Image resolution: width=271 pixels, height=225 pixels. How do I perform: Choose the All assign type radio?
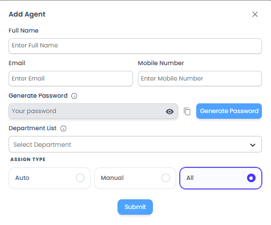pyautogui.click(x=251, y=178)
